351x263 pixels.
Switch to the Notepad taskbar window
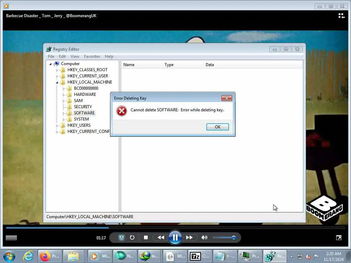[x=224, y=256]
